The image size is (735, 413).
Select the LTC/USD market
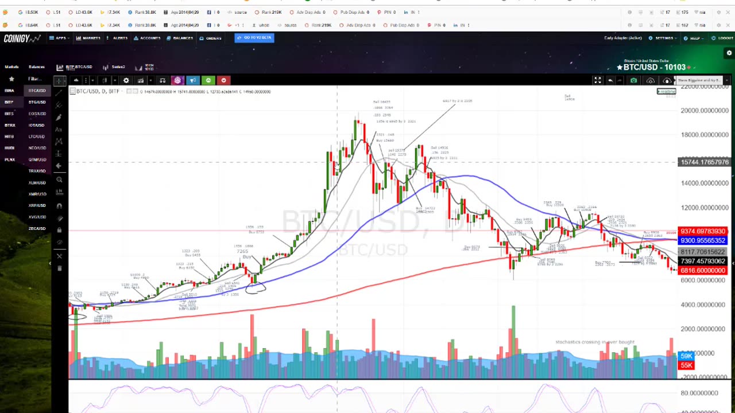pyautogui.click(x=37, y=137)
